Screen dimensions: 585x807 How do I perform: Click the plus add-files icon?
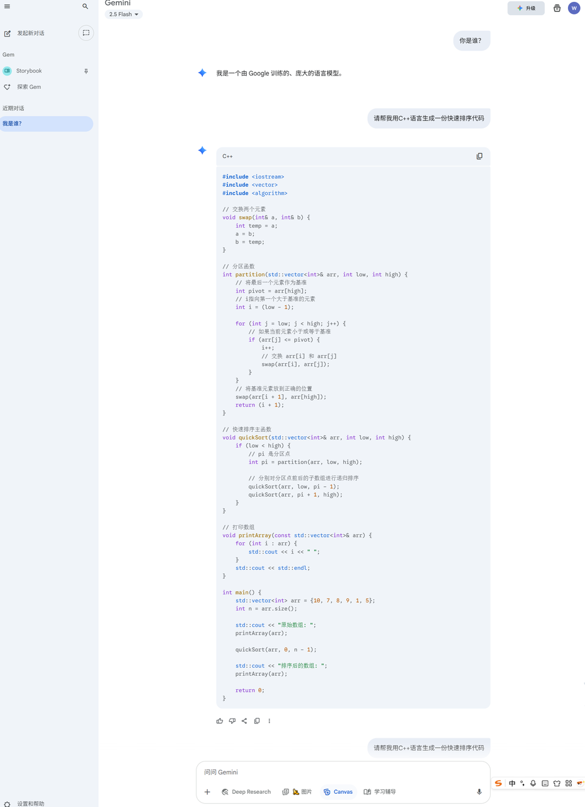[x=207, y=792]
